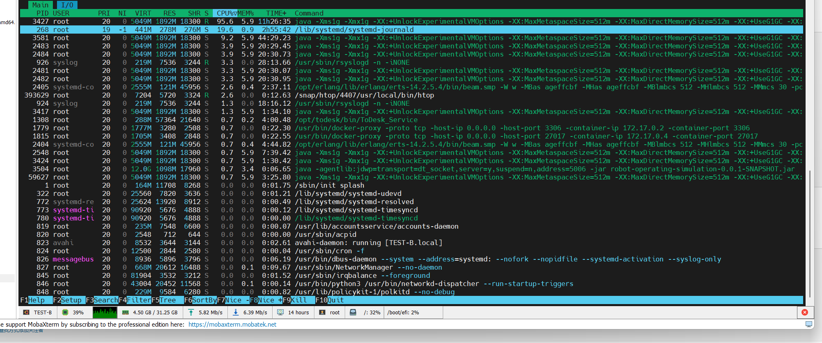Select the rsyslogd row with PID 926
This screenshot has width=822, height=343.
412,62
